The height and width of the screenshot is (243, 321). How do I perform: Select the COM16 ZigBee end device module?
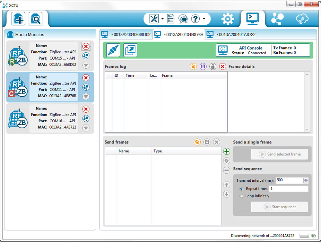coord(50,118)
